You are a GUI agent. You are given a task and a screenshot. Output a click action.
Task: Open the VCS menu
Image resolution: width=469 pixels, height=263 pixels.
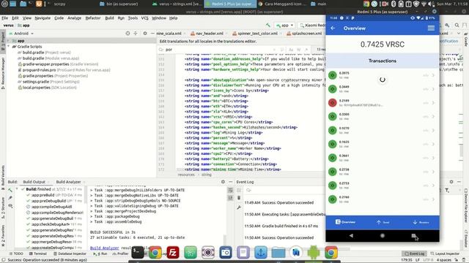pos(145,18)
